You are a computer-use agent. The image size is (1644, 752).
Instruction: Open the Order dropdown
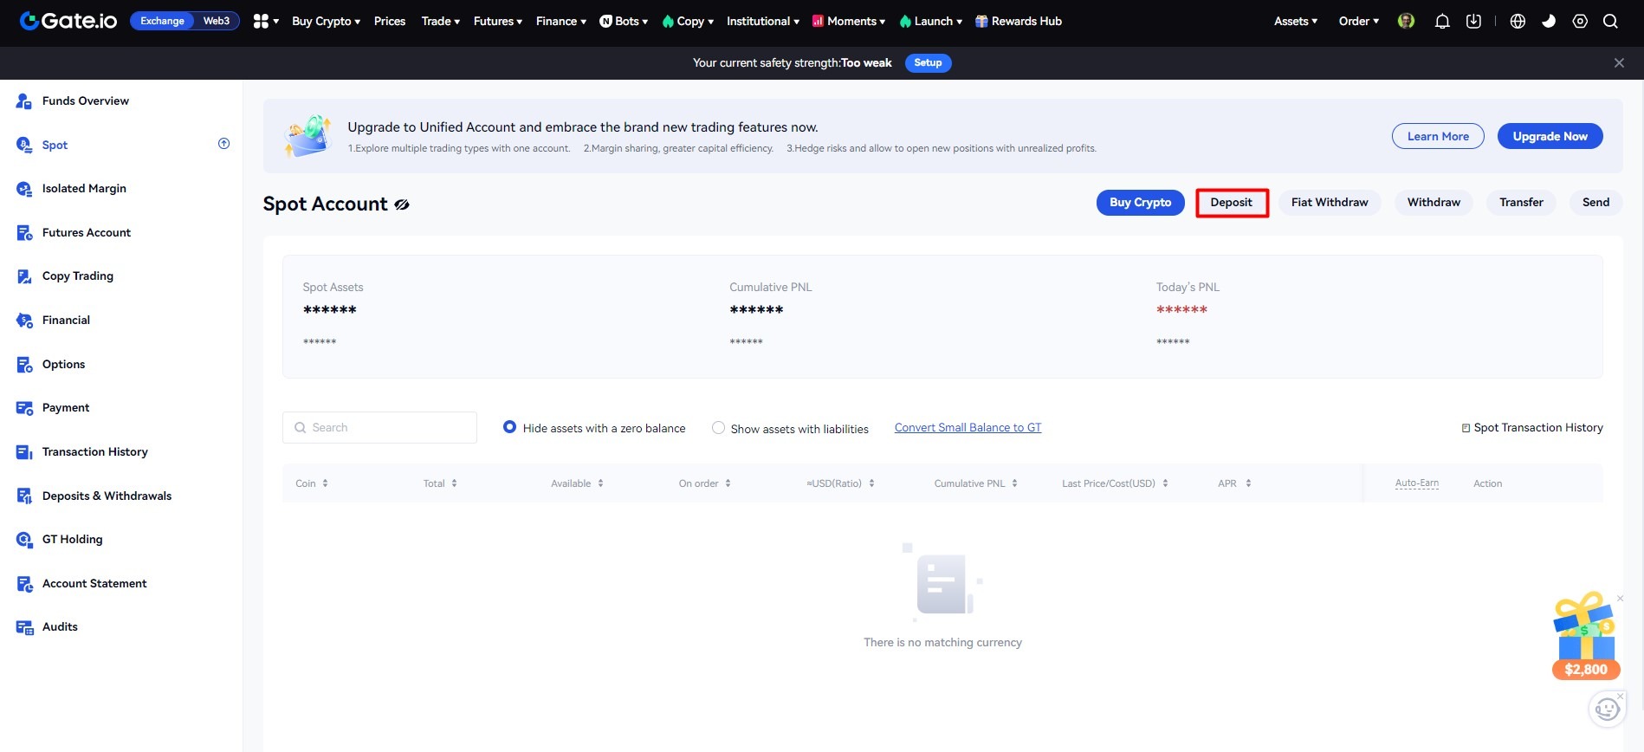pos(1359,21)
